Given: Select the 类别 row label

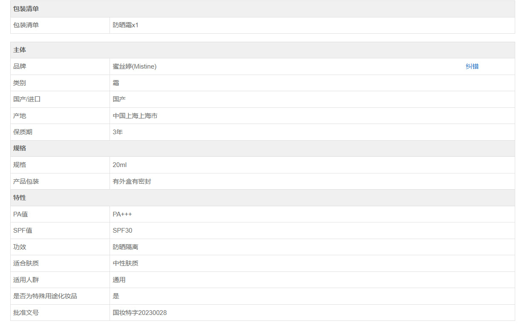Looking at the screenshot, I should pos(20,83).
